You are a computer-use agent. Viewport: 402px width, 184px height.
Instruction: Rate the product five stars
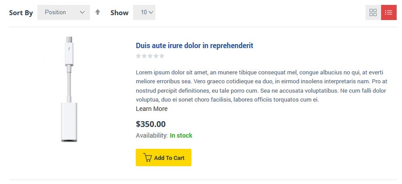(162, 56)
